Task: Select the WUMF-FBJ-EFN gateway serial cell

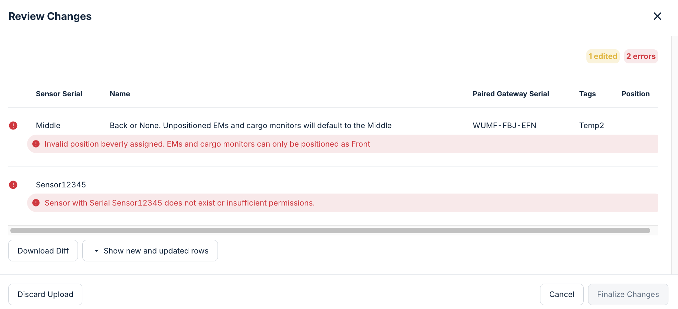Action: tap(504, 125)
